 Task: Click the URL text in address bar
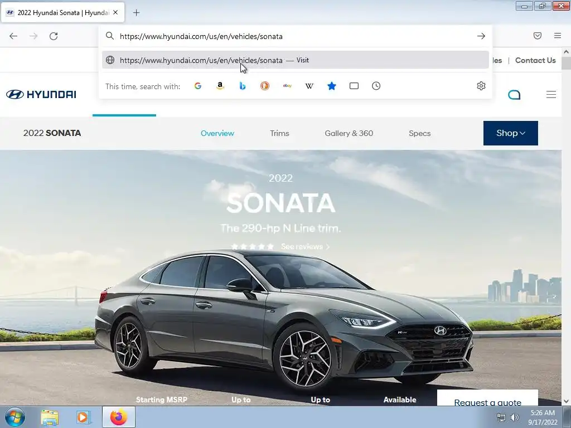pyautogui.click(x=201, y=36)
